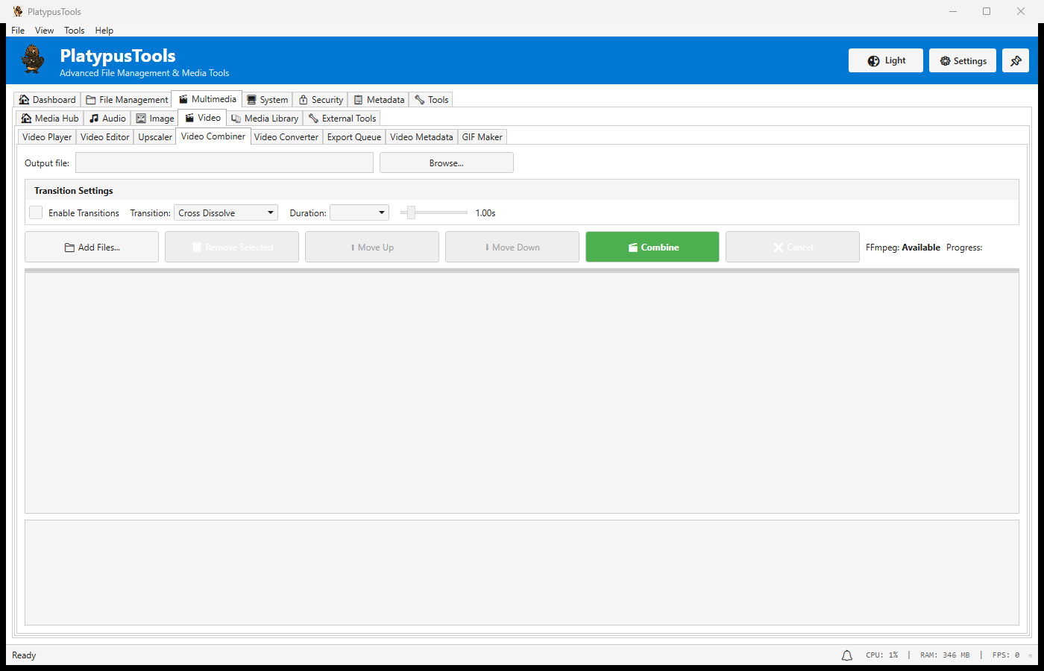Screen dimensions: 1044x671
Task: Click Browse to choose output file
Action: [446, 163]
